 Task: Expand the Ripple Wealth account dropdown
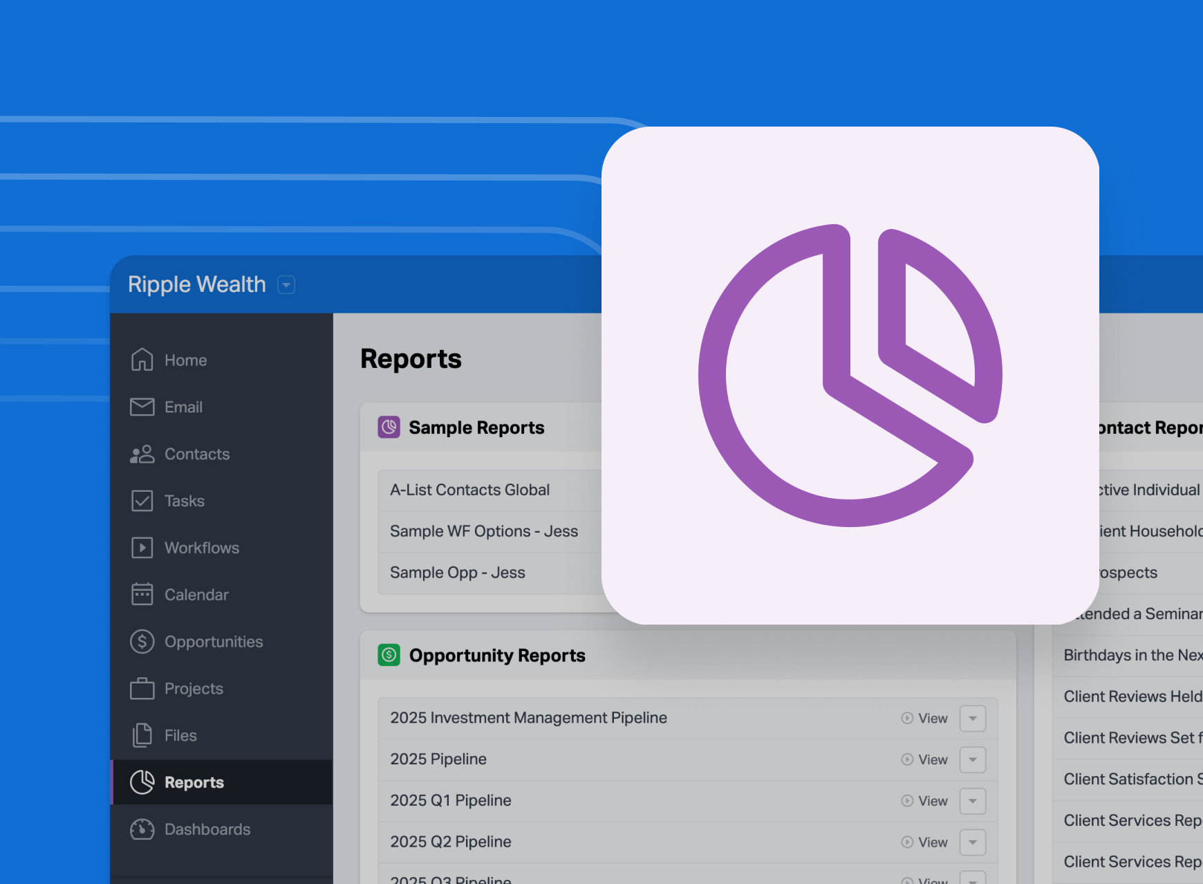coord(286,285)
